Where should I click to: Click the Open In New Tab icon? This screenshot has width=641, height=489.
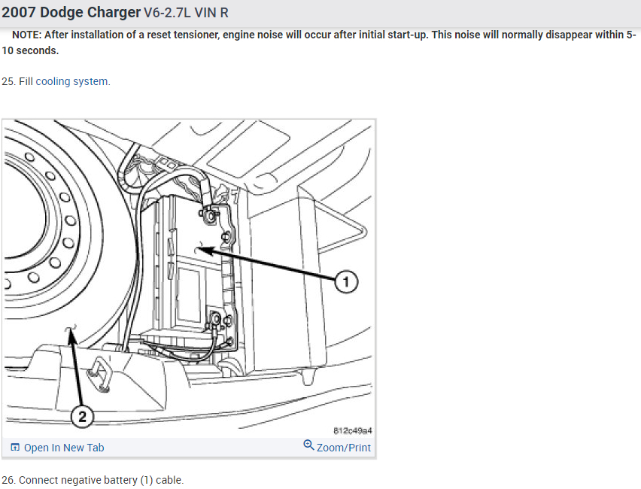(15, 448)
